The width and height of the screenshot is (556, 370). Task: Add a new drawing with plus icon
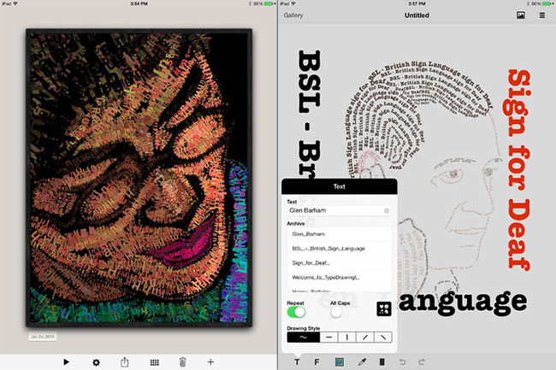210,361
